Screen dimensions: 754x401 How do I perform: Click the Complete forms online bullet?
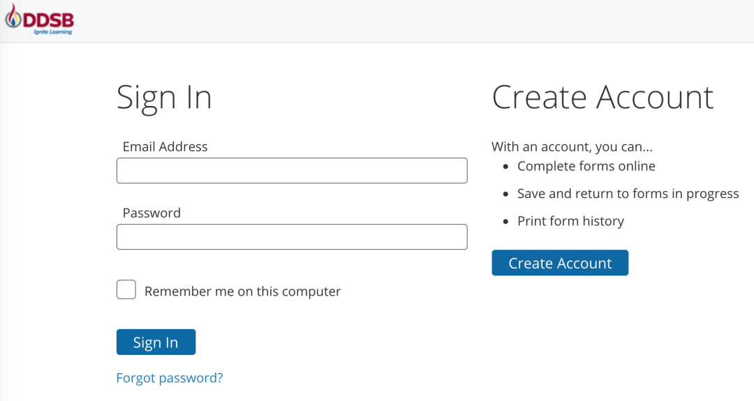coord(586,166)
